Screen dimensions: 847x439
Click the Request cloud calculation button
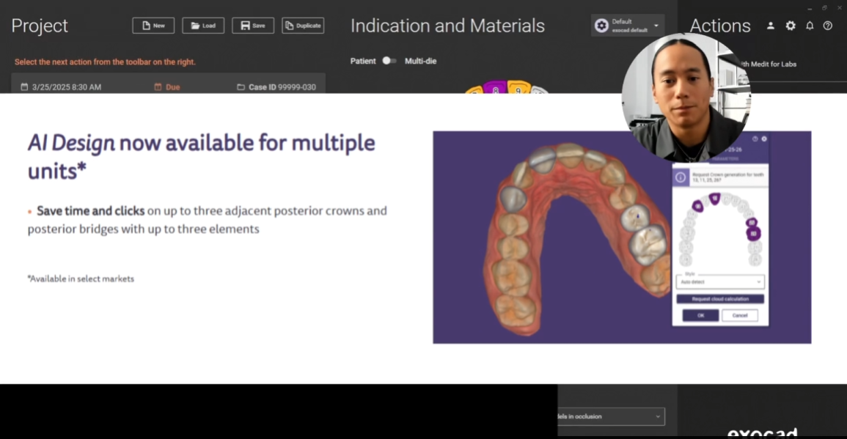(x=720, y=298)
